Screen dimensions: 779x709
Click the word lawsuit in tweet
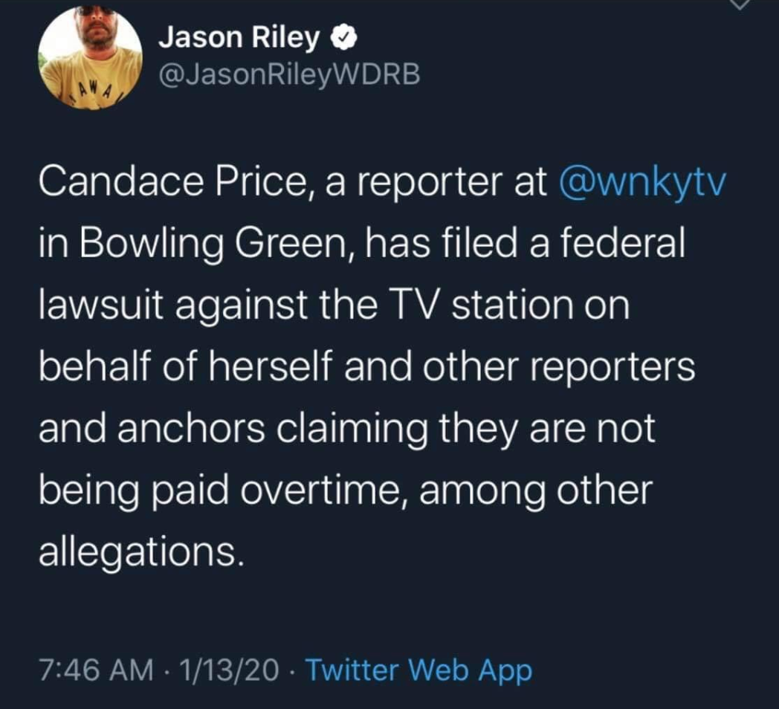point(101,305)
